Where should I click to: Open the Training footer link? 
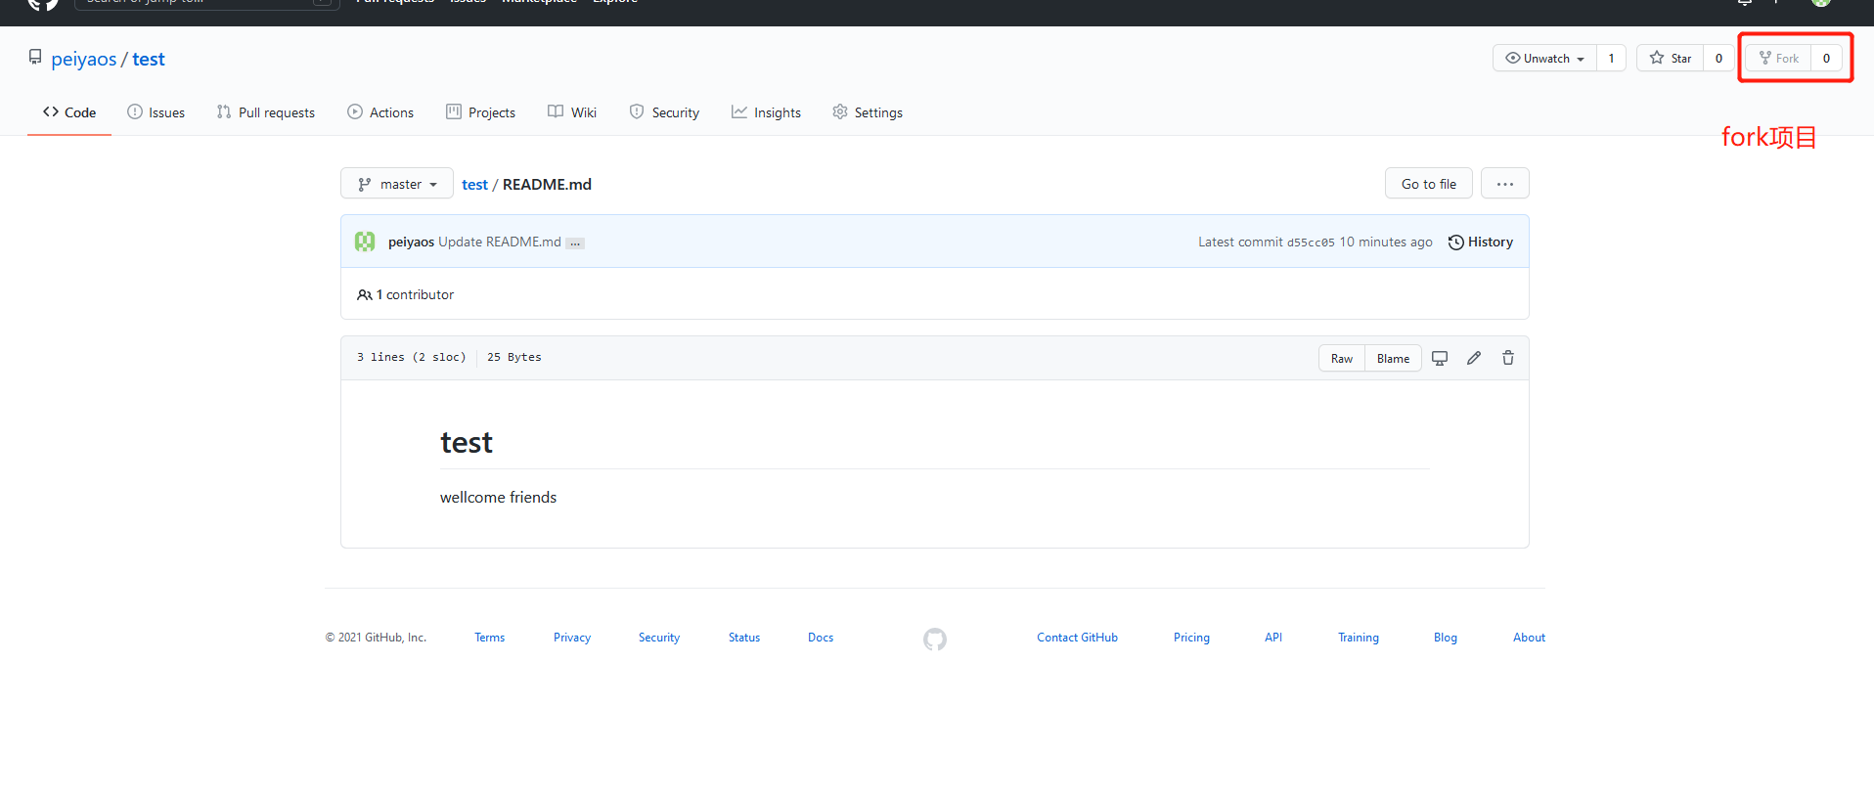pos(1359,638)
